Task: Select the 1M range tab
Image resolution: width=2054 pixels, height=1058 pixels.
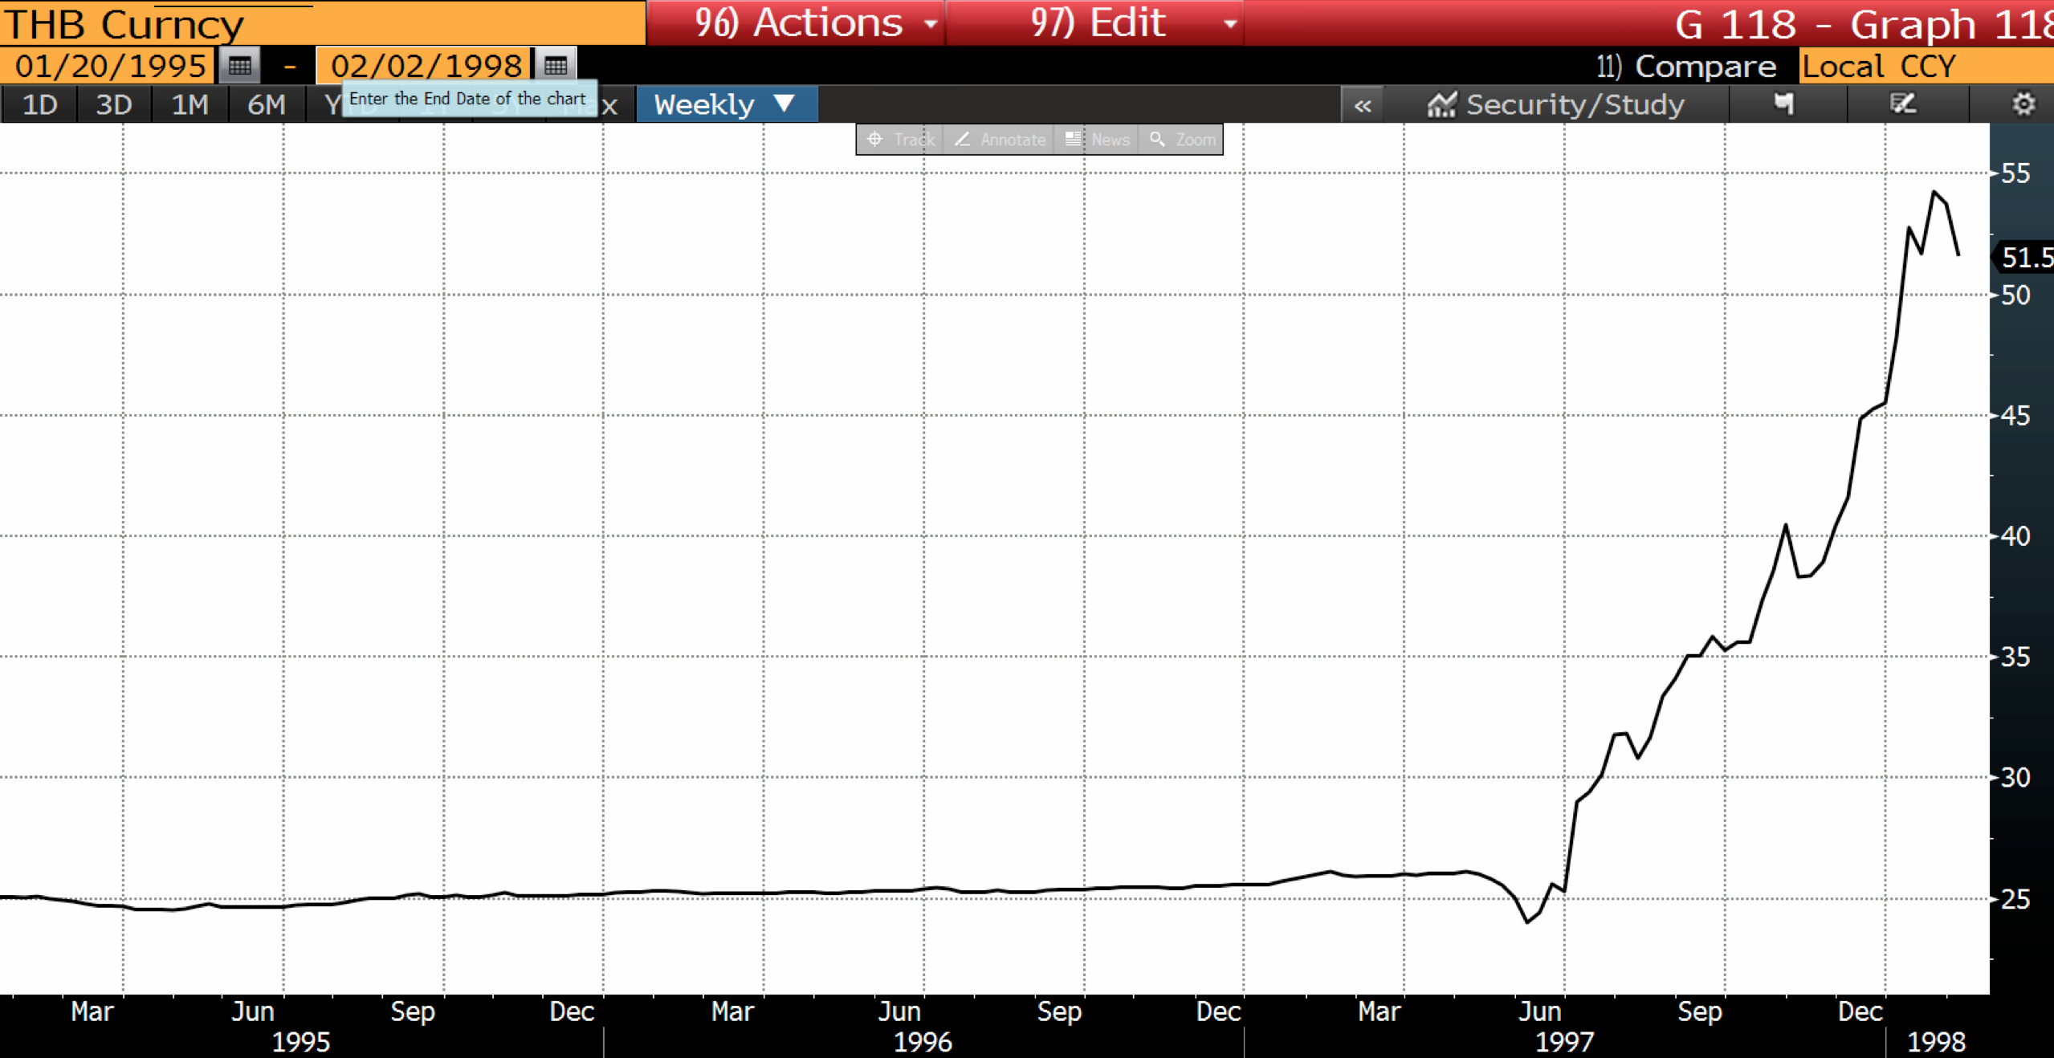Action: point(190,105)
